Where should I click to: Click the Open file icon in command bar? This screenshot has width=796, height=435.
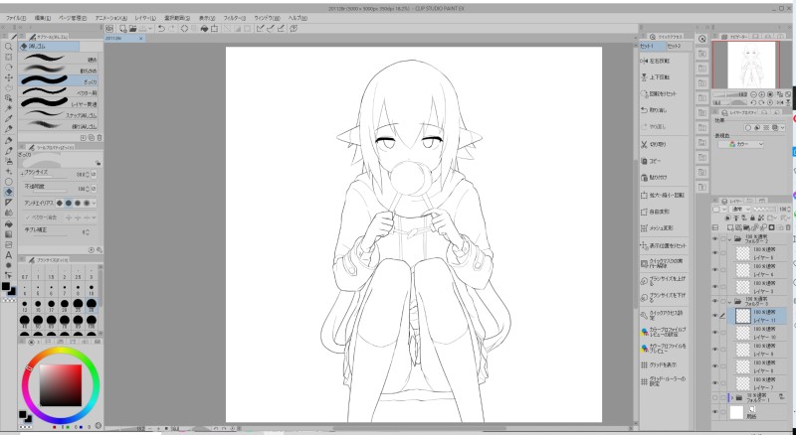point(132,29)
